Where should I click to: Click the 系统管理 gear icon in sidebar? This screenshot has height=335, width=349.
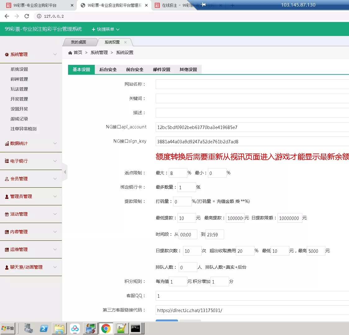click(x=7, y=54)
